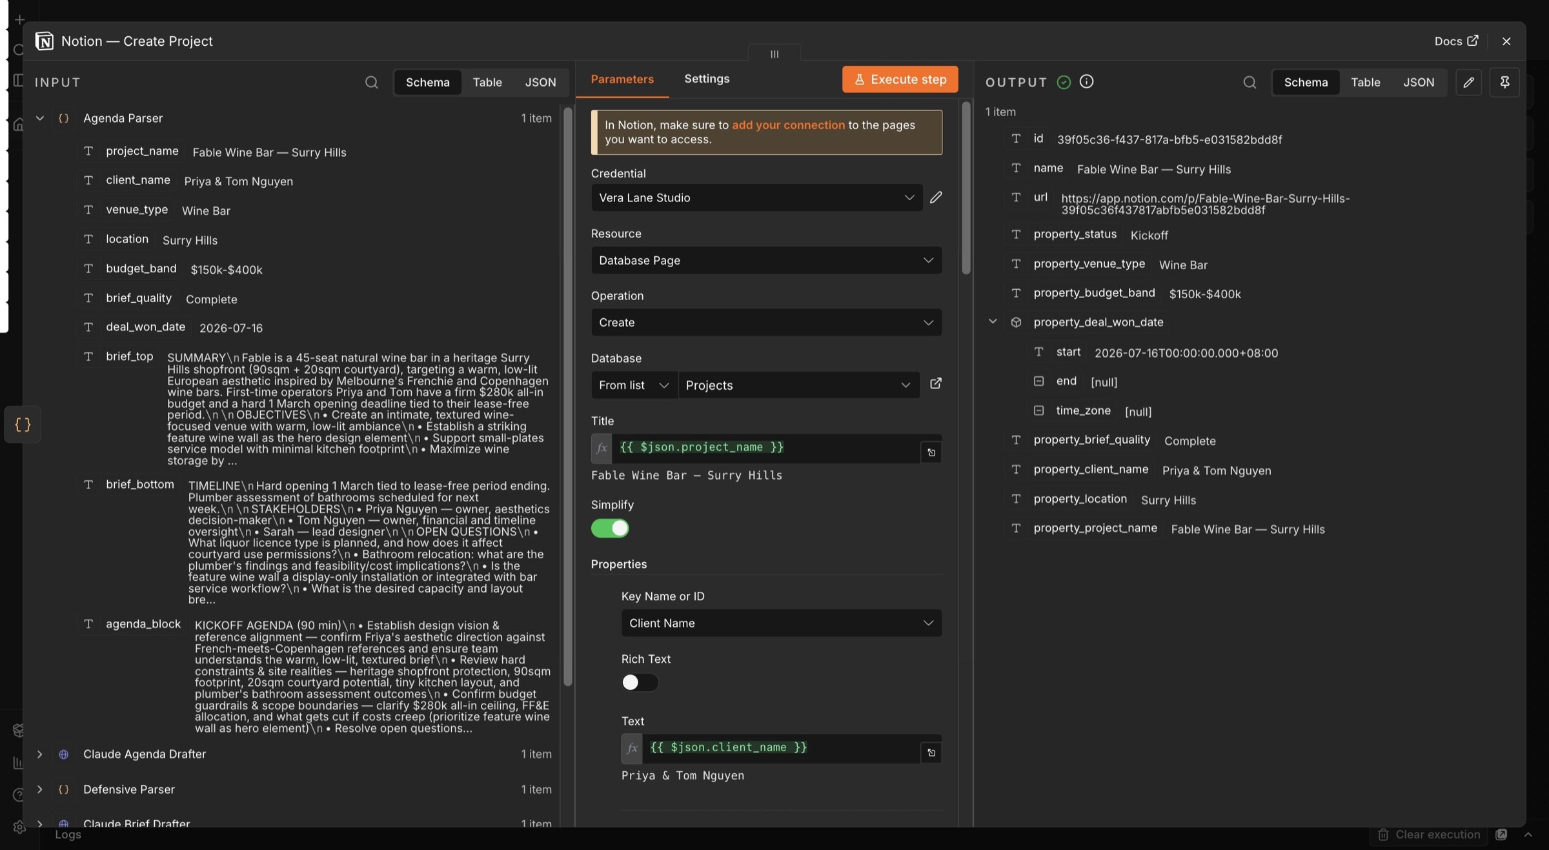Open the INPUT panel search icon
The image size is (1549, 850).
pos(371,82)
